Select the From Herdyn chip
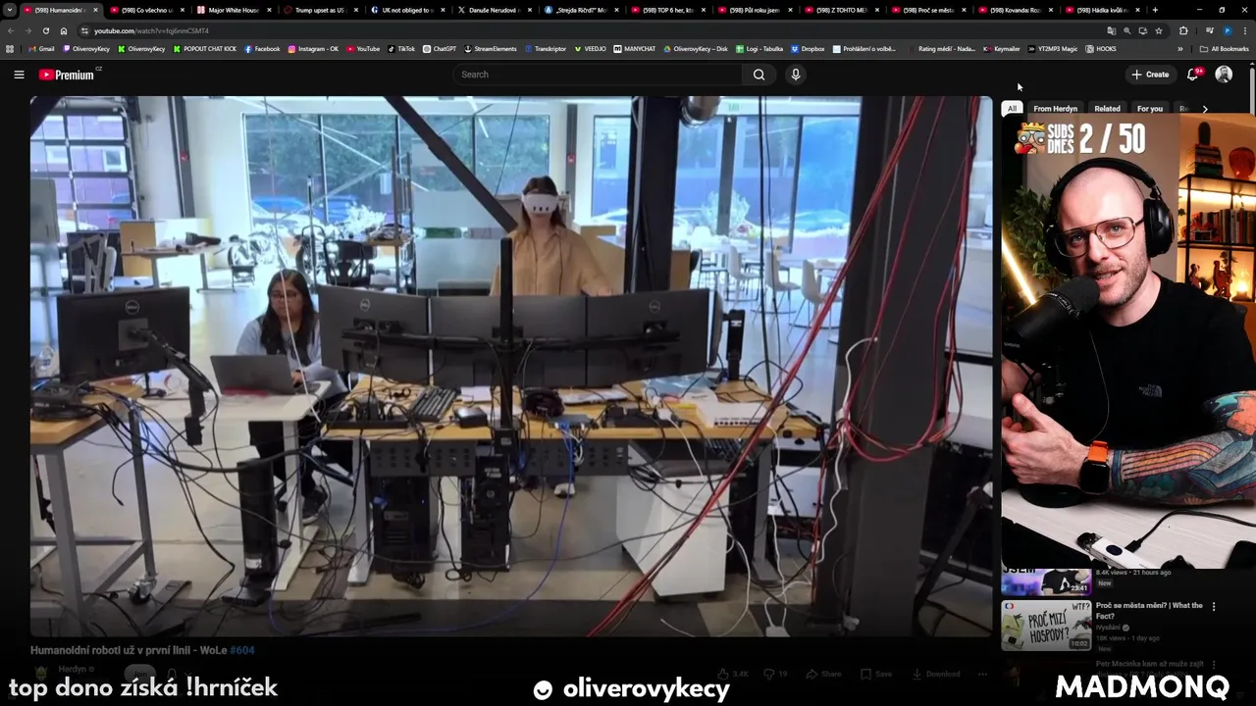The image size is (1256, 706). (1055, 109)
